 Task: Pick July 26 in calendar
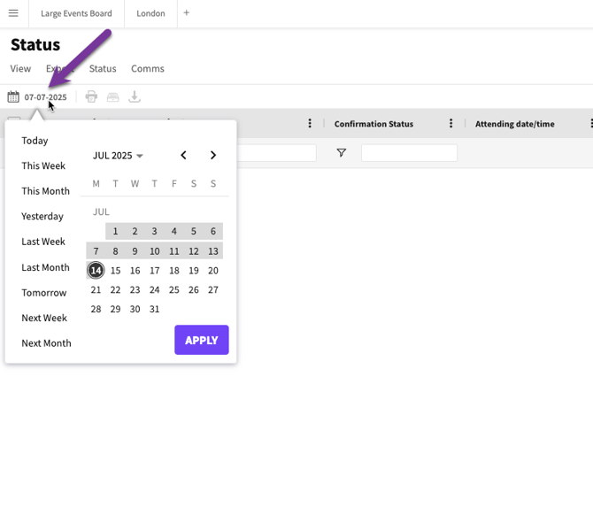(x=194, y=289)
